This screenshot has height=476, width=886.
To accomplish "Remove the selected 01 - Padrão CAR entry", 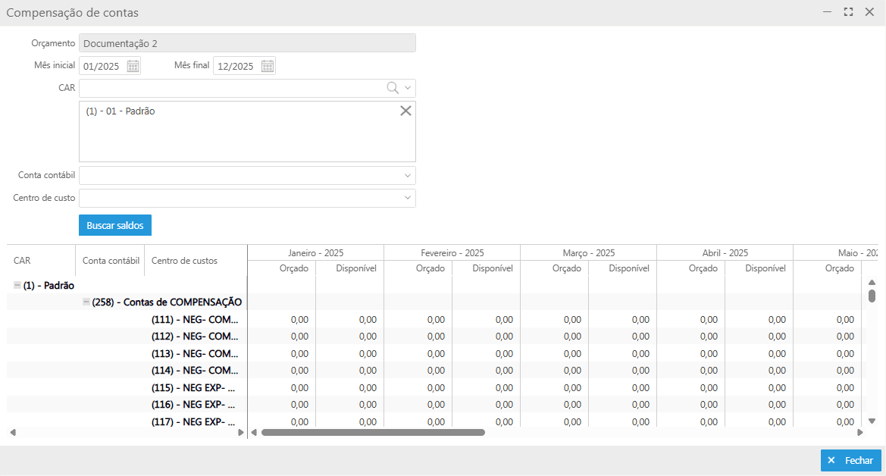I will [x=405, y=111].
